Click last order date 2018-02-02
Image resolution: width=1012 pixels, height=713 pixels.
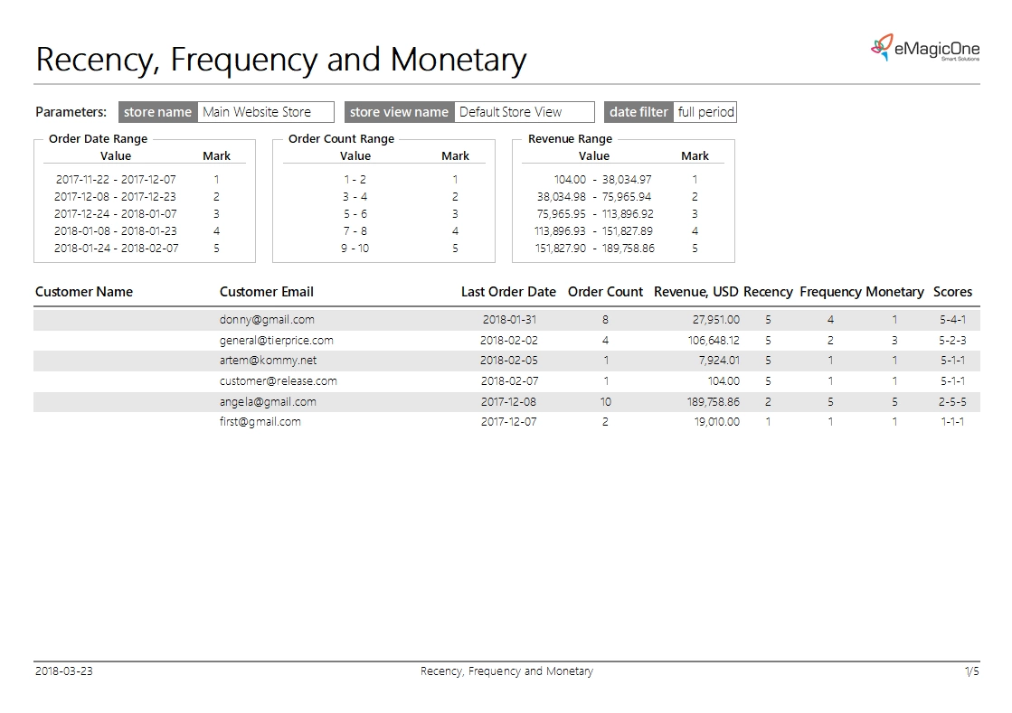(509, 341)
